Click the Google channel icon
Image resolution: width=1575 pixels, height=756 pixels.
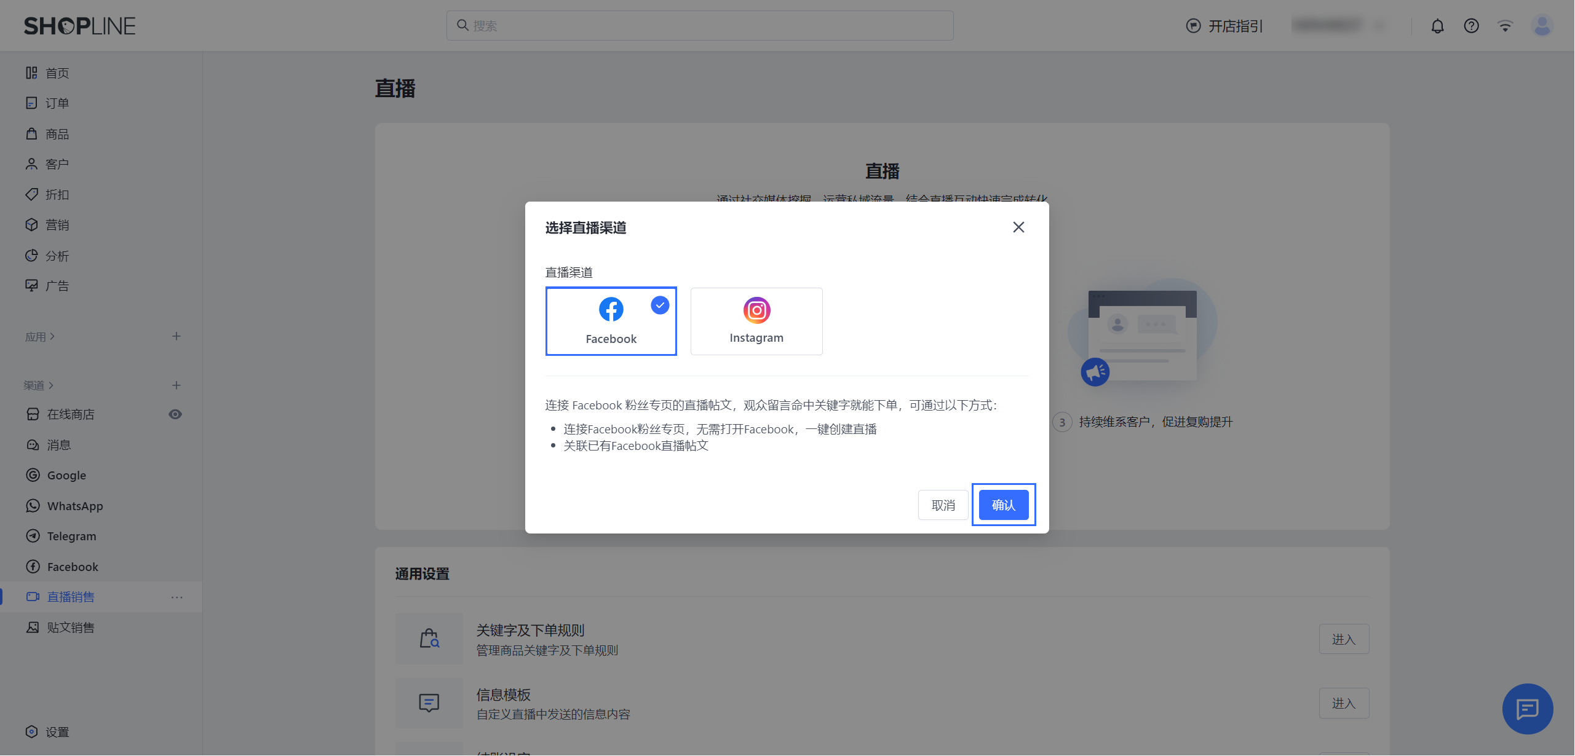33,475
